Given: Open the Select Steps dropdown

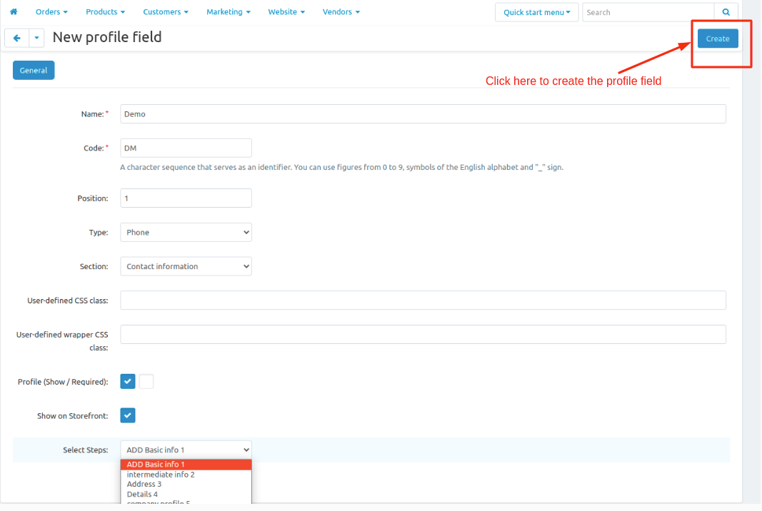Looking at the screenshot, I should [186, 450].
